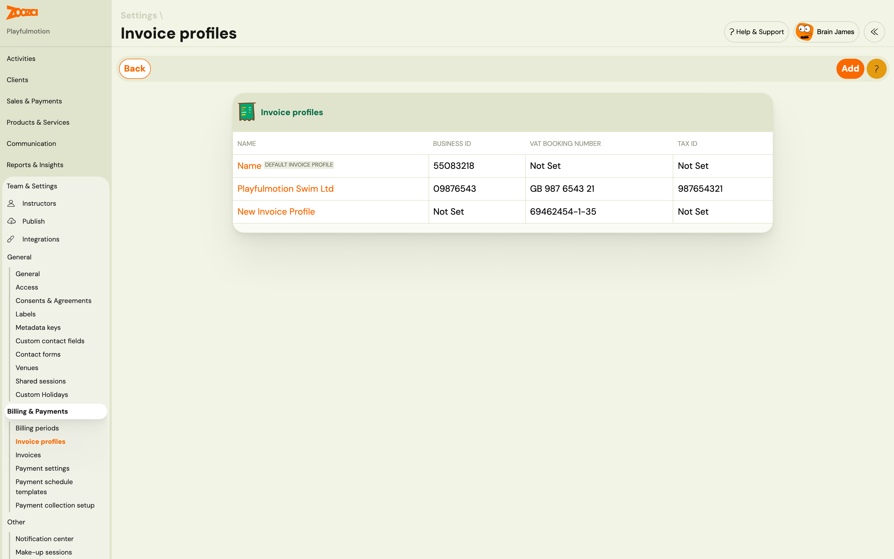This screenshot has height=559, width=894.
Task: Click the Zooza logo
Action: (22, 13)
